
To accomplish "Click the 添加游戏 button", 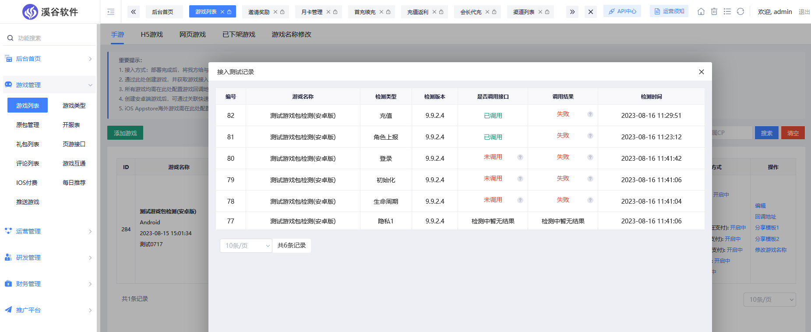I will click(125, 133).
